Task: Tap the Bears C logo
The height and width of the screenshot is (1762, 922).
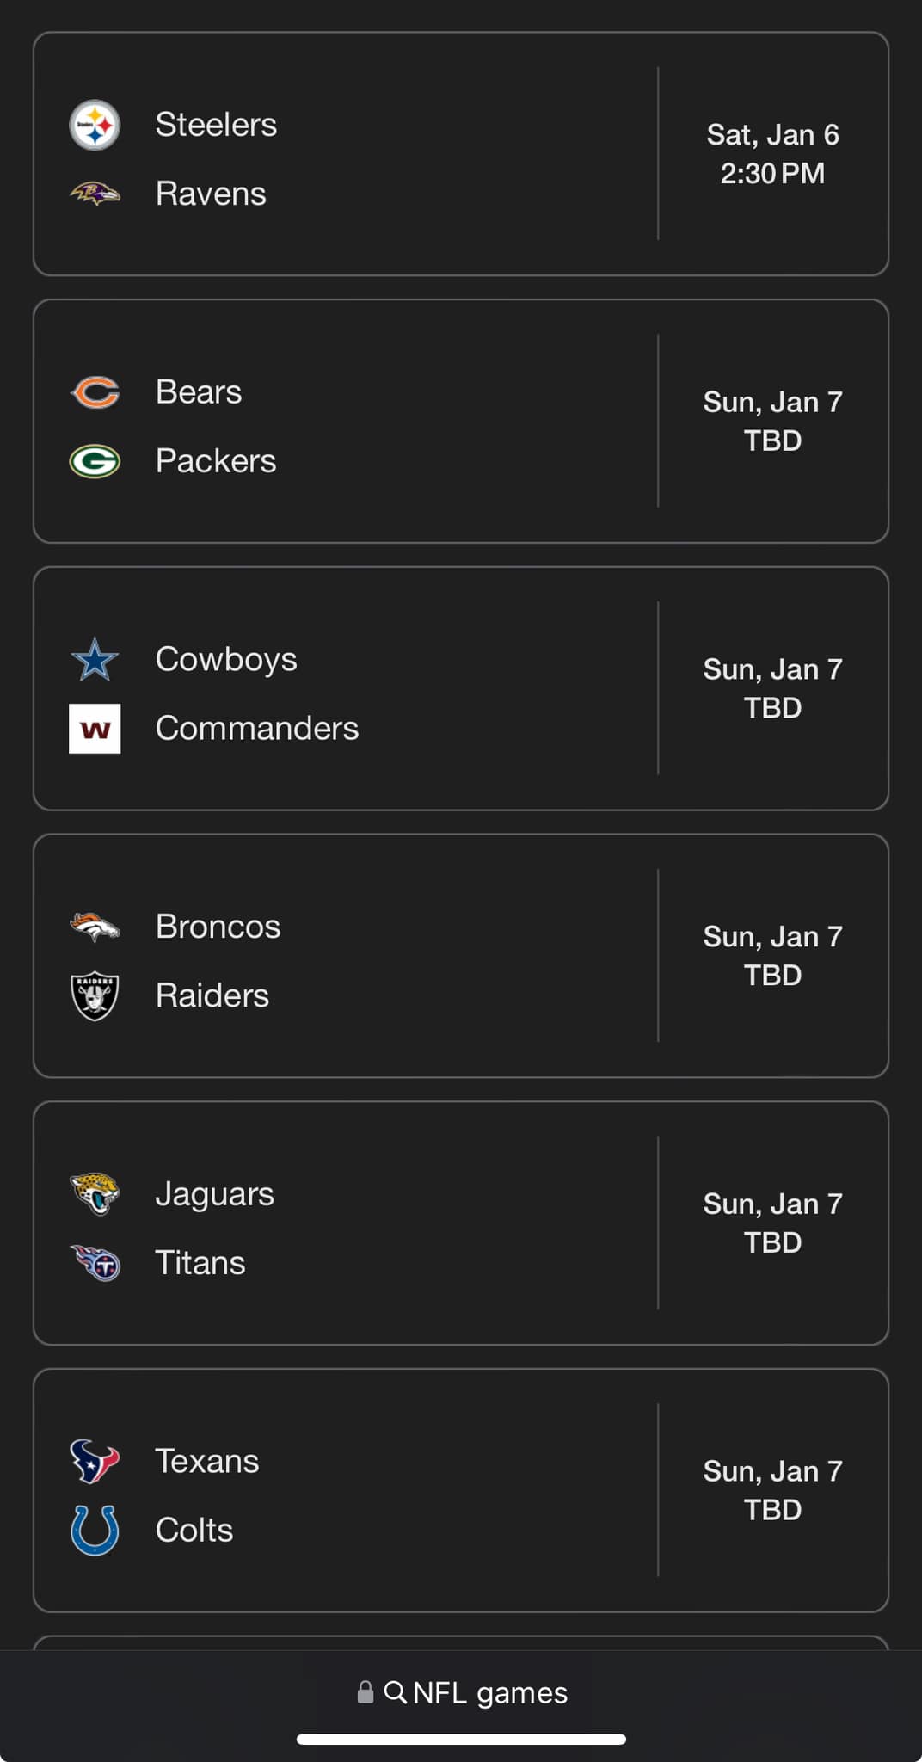Action: click(x=95, y=392)
